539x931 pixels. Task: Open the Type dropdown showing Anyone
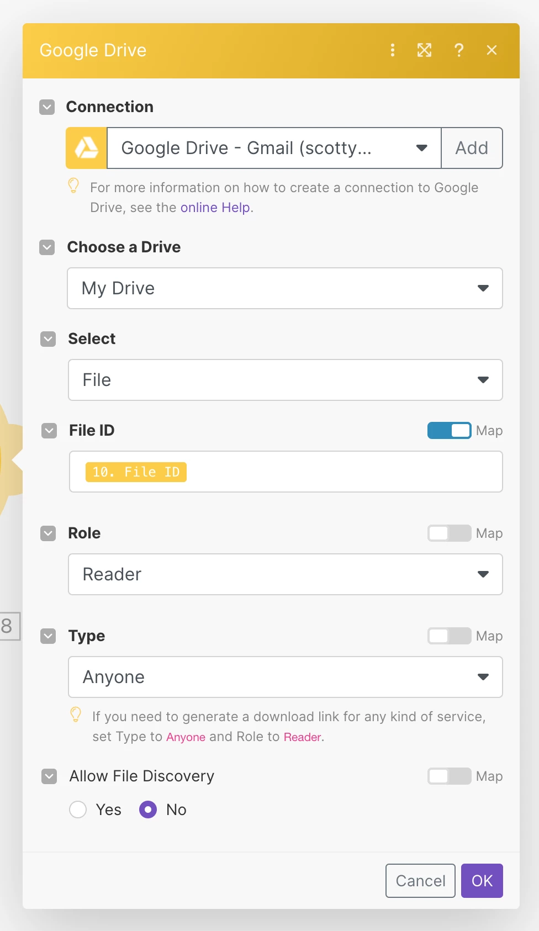(x=285, y=677)
